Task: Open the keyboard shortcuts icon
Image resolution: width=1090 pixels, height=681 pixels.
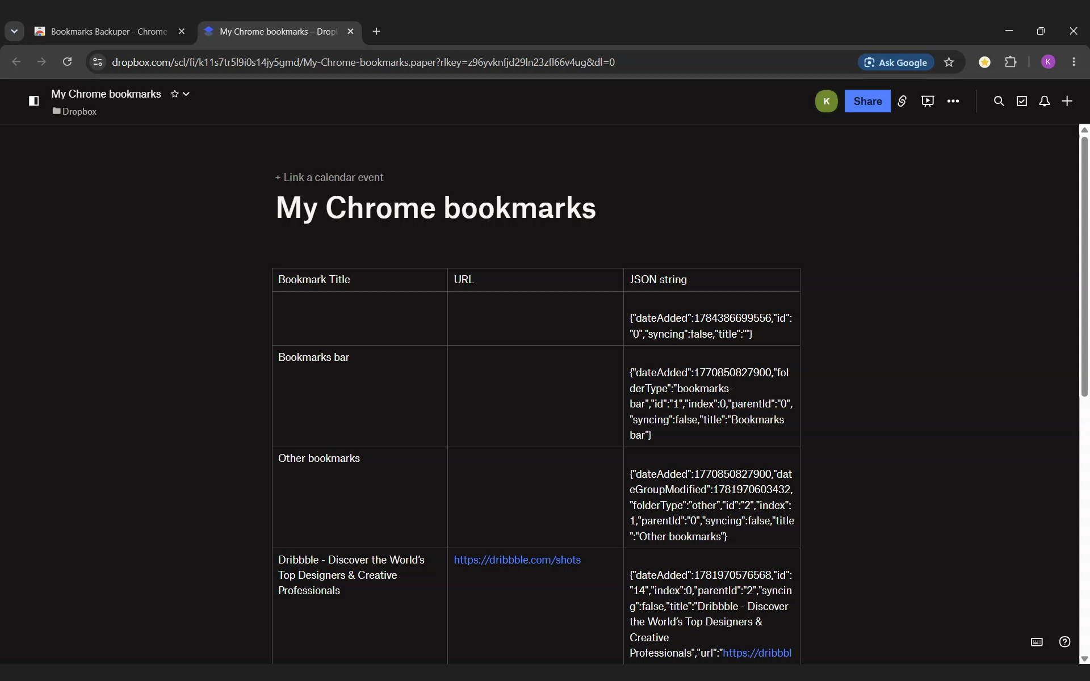Action: (1037, 642)
